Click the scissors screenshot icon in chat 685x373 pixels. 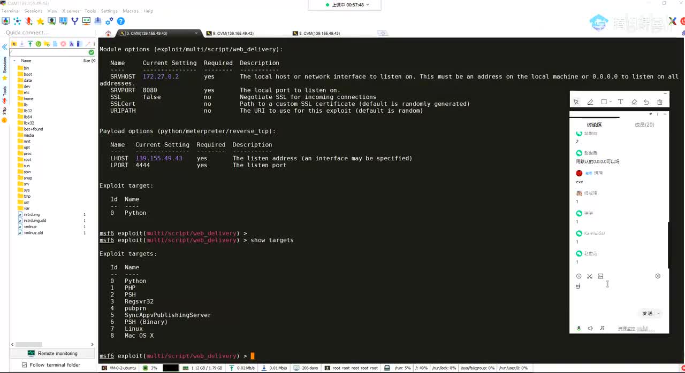[x=590, y=276]
